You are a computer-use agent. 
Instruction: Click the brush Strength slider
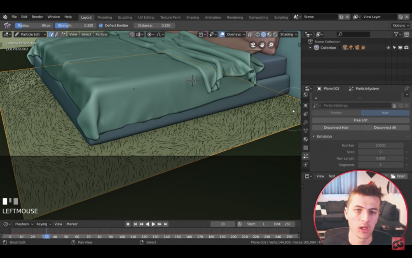[75, 26]
